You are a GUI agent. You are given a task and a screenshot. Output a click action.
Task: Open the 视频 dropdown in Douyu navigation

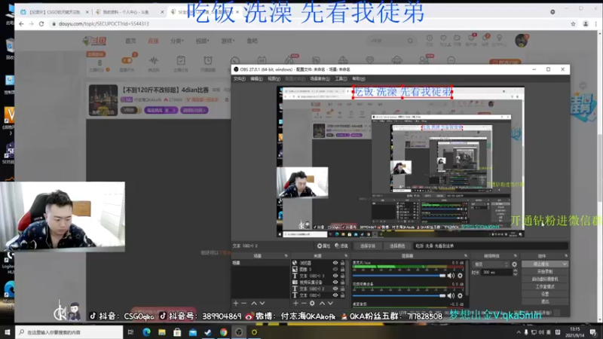202,41
